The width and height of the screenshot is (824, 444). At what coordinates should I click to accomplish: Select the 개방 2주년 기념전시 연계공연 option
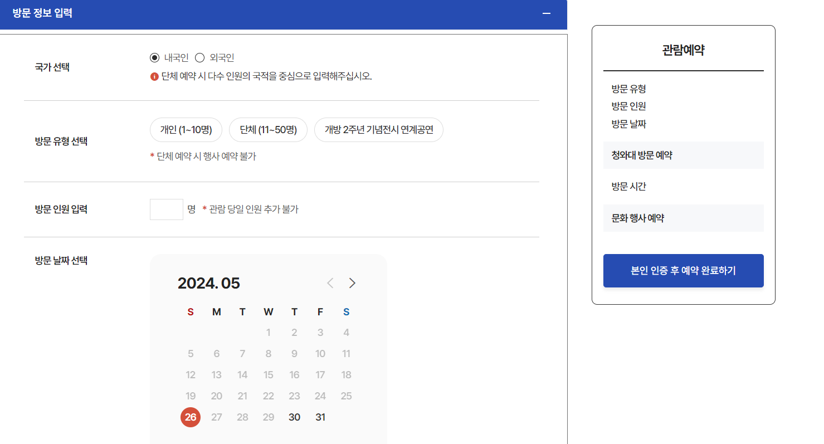(378, 129)
